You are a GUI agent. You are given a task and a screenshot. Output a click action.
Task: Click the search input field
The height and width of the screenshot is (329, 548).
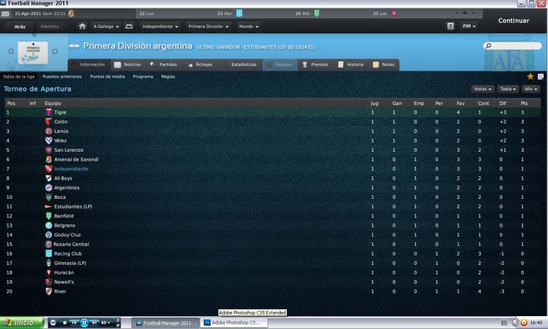513,46
